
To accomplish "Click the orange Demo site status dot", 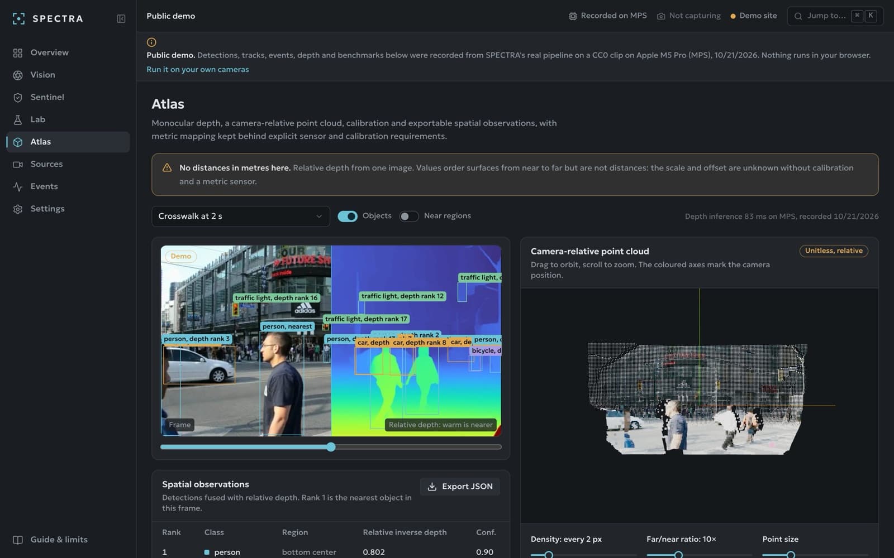I will 733,16.
